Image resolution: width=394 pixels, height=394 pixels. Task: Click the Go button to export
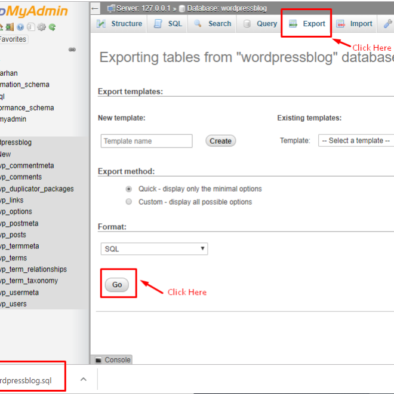tap(117, 285)
